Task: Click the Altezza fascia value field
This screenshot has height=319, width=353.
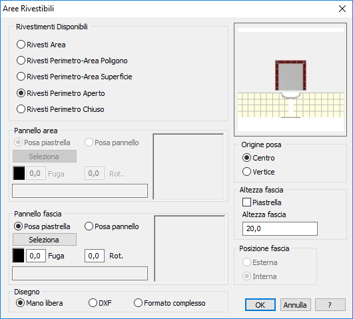Action: pos(280,228)
